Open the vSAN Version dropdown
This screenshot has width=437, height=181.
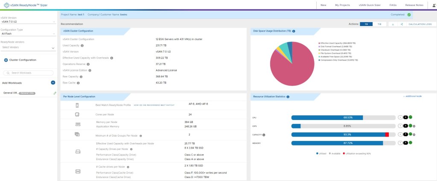[x=28, y=21]
